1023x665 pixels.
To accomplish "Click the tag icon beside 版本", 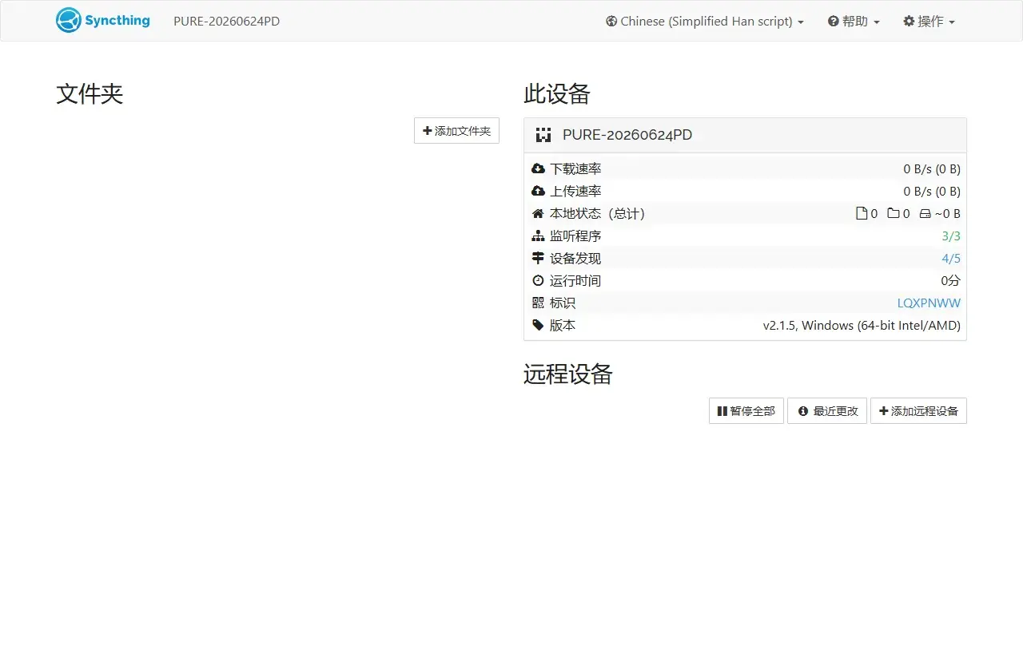I will (x=538, y=326).
